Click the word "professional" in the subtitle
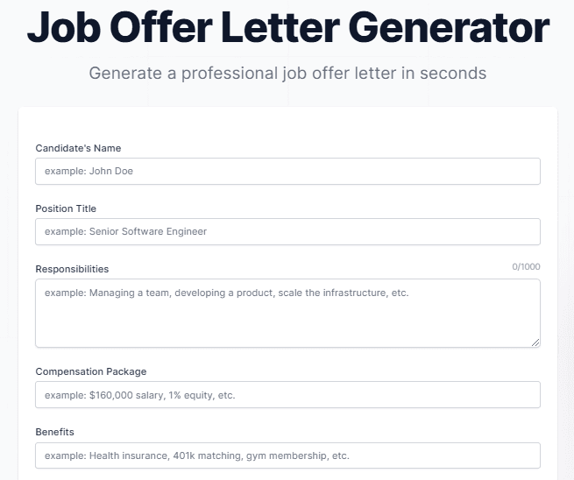 point(231,73)
